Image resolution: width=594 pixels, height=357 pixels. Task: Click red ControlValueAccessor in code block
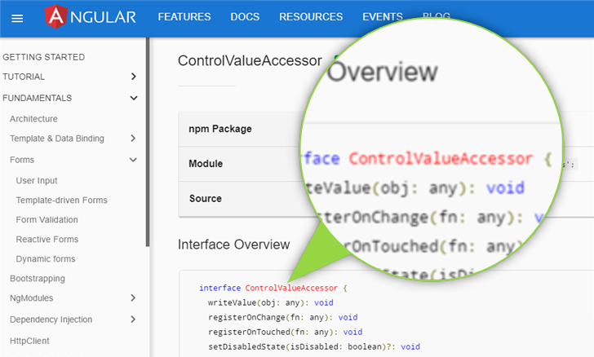pos(291,288)
